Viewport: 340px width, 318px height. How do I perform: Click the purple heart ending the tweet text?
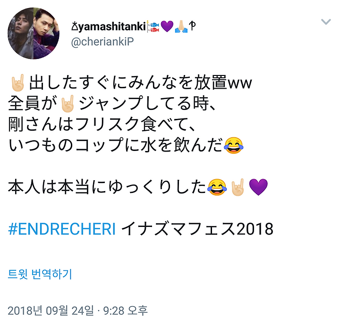tap(258, 187)
